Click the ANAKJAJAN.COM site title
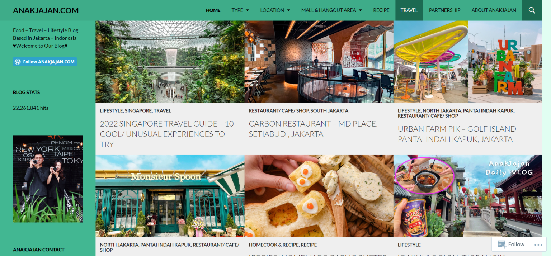This screenshot has width=551, height=256. tap(46, 10)
